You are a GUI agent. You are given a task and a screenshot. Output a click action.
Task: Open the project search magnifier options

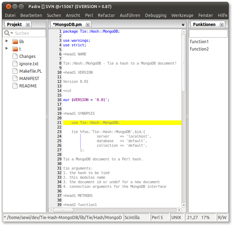[8, 33]
